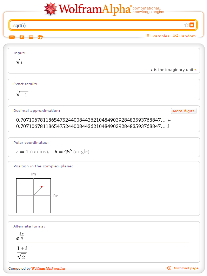This screenshot has width=207, height=276.
Task: Follow the imaginary unit definition link
Action: (174, 70)
